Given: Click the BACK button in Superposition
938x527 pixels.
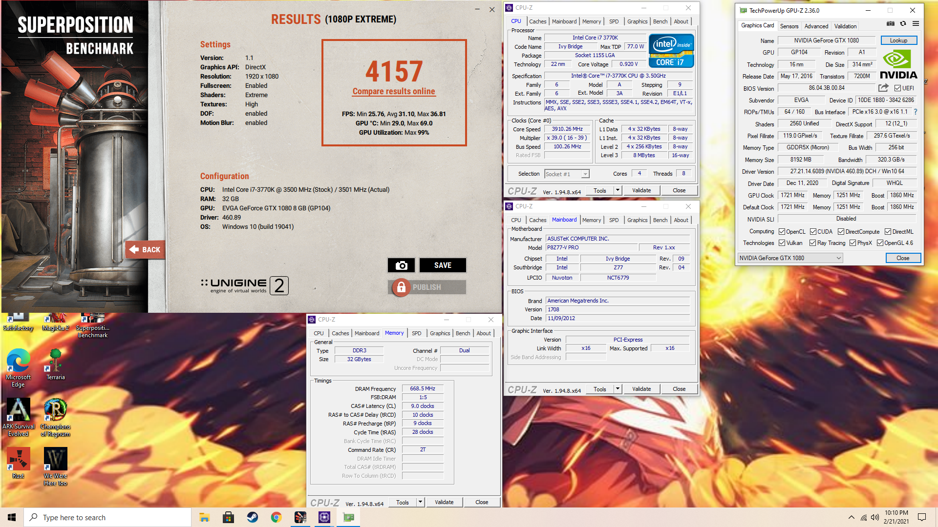Looking at the screenshot, I should click(145, 249).
